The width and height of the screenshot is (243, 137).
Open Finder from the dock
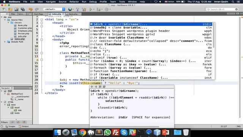57,132
